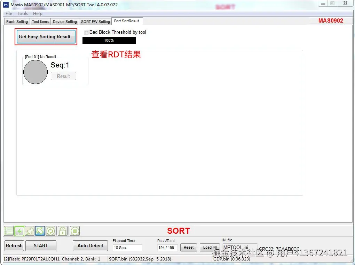The height and width of the screenshot is (265, 355).
Task: Switch to the Flash Setting tab
Action: coord(17,22)
